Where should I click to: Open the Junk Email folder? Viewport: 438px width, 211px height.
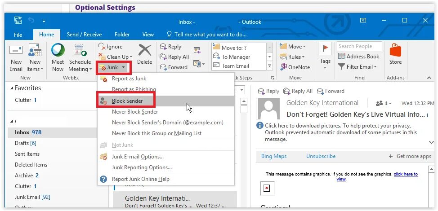coord(32,197)
